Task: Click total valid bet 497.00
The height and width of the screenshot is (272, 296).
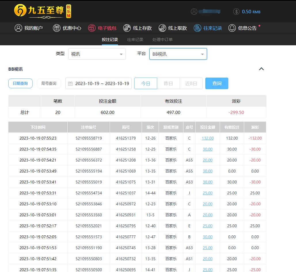Action: 174,112
